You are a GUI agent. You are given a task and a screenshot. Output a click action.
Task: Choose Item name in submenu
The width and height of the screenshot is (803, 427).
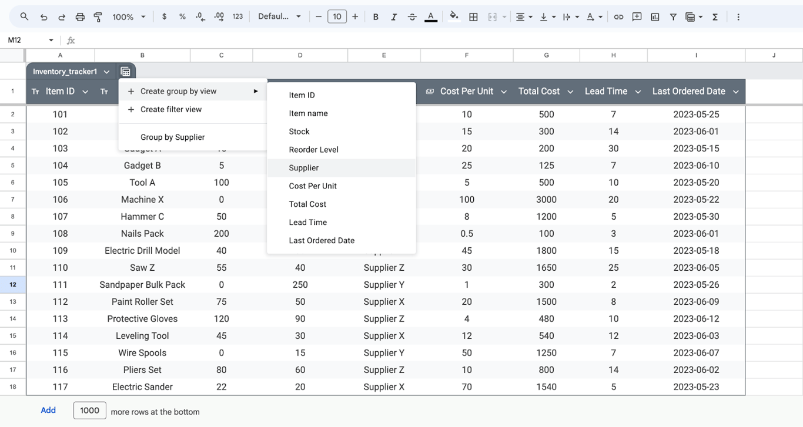342,113
